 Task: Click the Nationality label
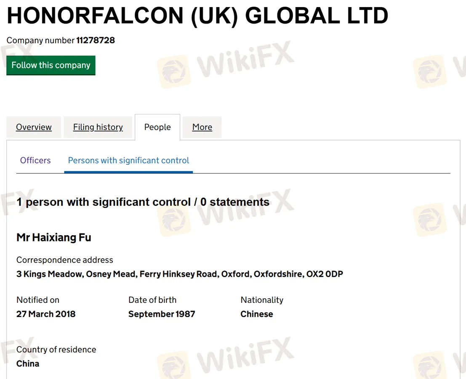click(x=262, y=300)
